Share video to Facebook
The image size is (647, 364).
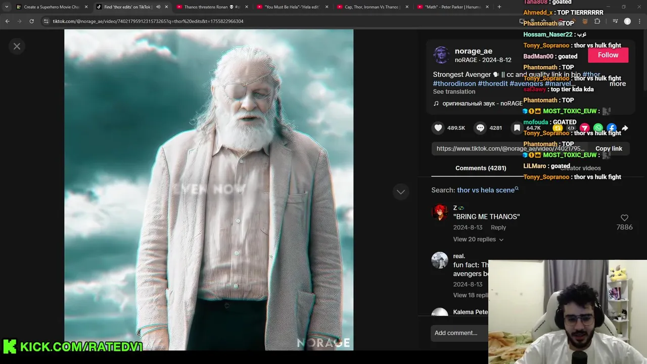click(x=612, y=128)
